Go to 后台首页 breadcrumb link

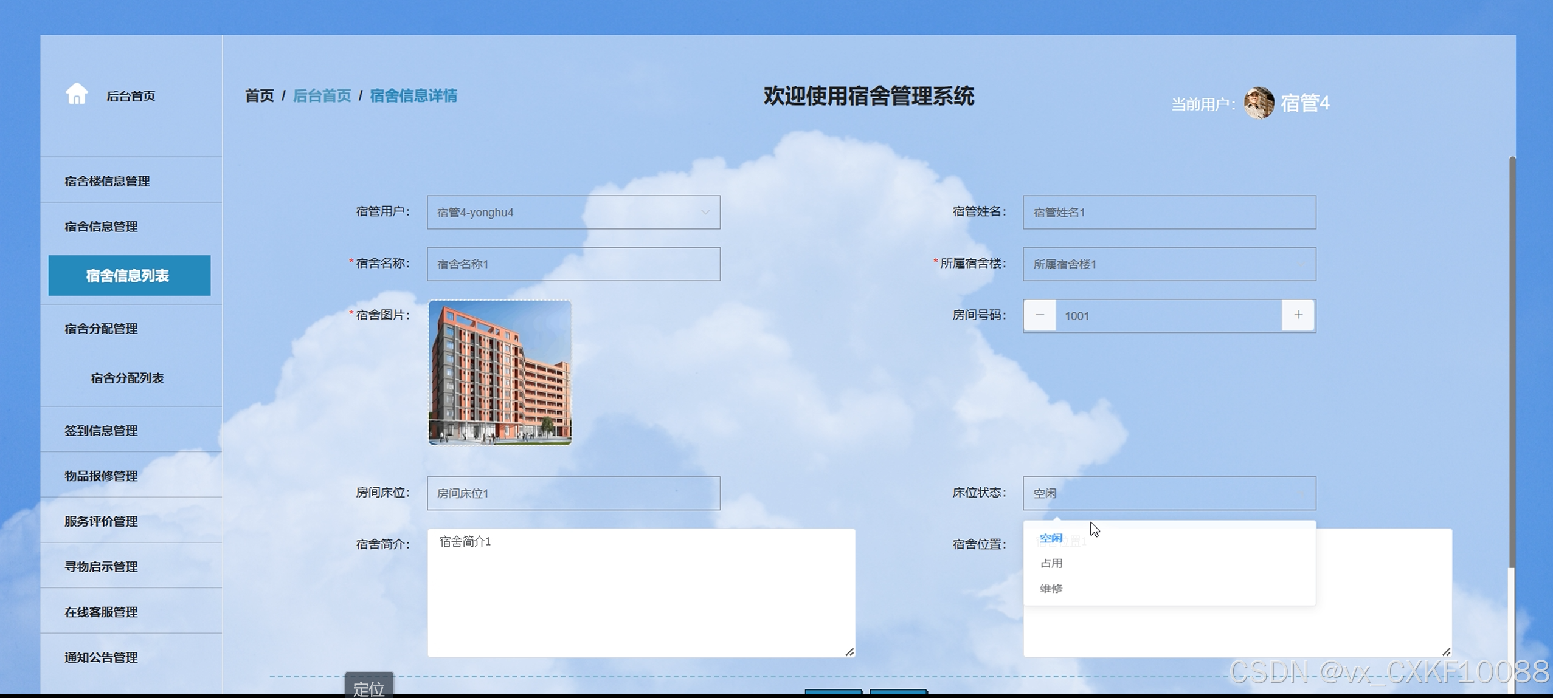point(322,96)
